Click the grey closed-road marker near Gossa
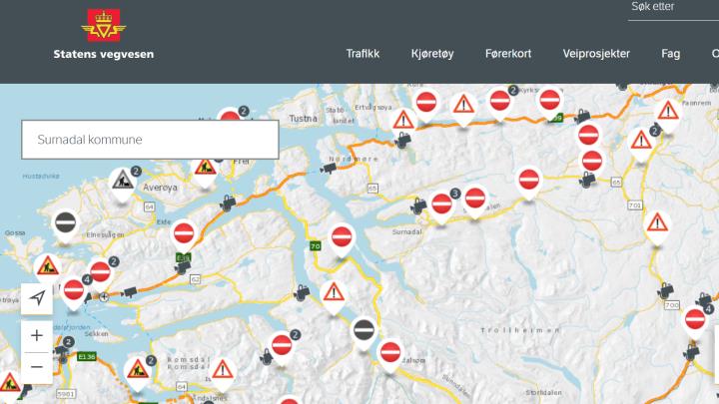Image resolution: width=719 pixels, height=404 pixels. [66, 225]
